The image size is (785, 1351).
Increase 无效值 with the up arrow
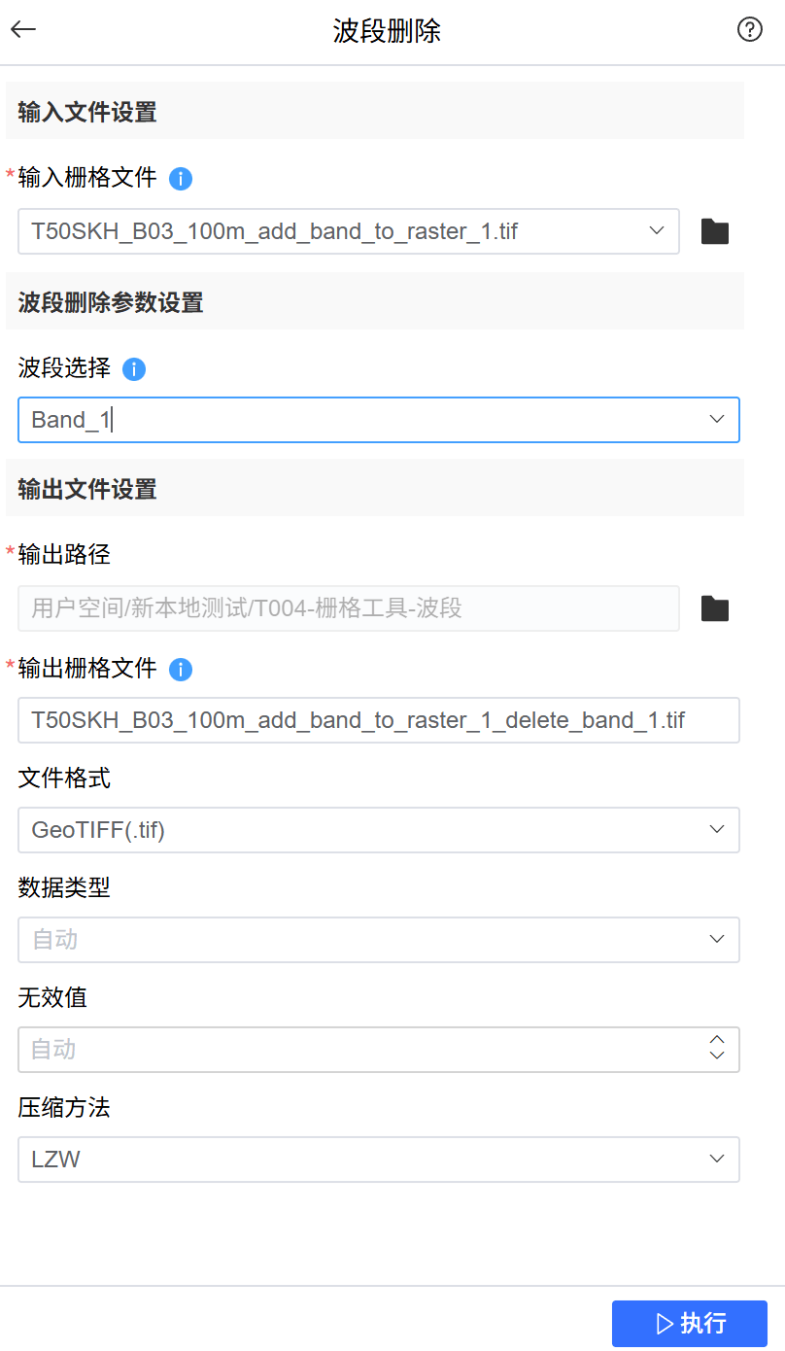[x=717, y=1041]
